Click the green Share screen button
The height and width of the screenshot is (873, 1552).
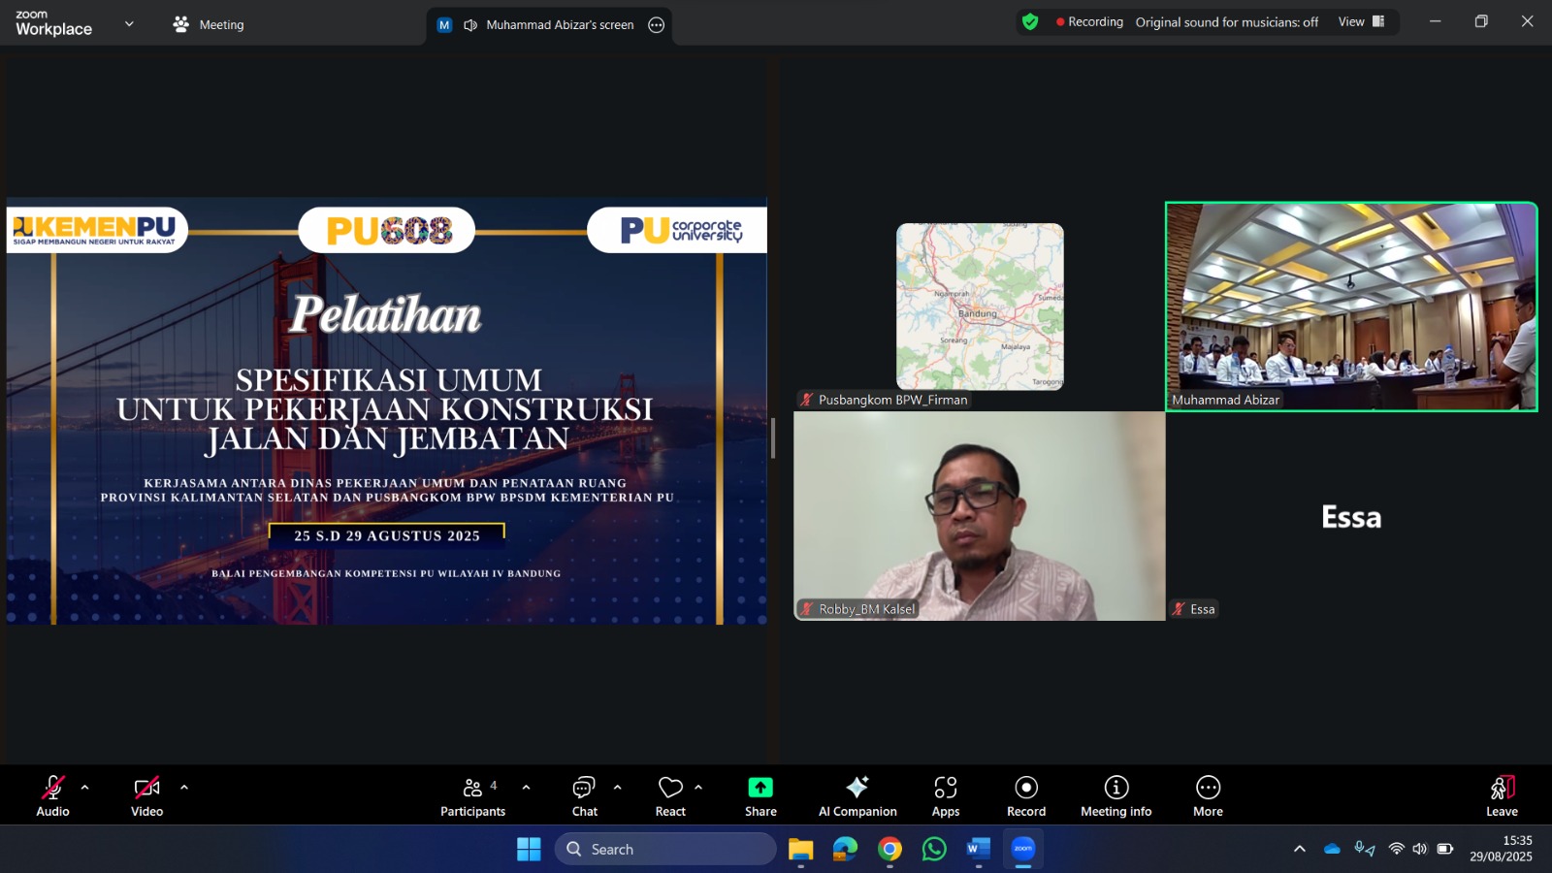[x=760, y=795]
